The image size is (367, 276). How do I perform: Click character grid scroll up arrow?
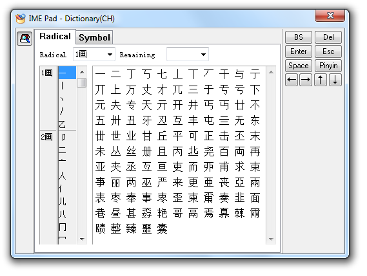pos(271,72)
